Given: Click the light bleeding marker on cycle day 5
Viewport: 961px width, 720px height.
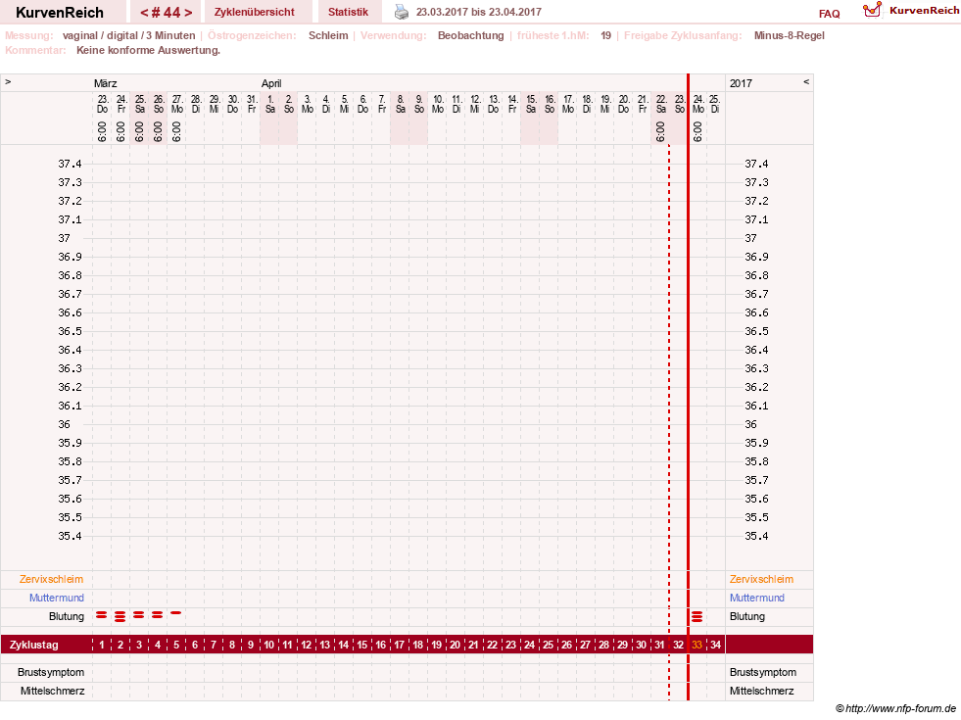Looking at the screenshot, I should coord(176,612).
